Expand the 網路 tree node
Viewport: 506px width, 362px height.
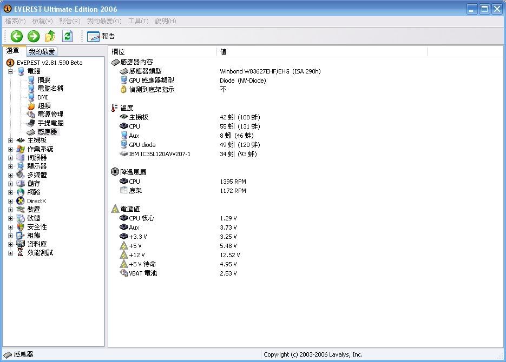tap(10, 192)
